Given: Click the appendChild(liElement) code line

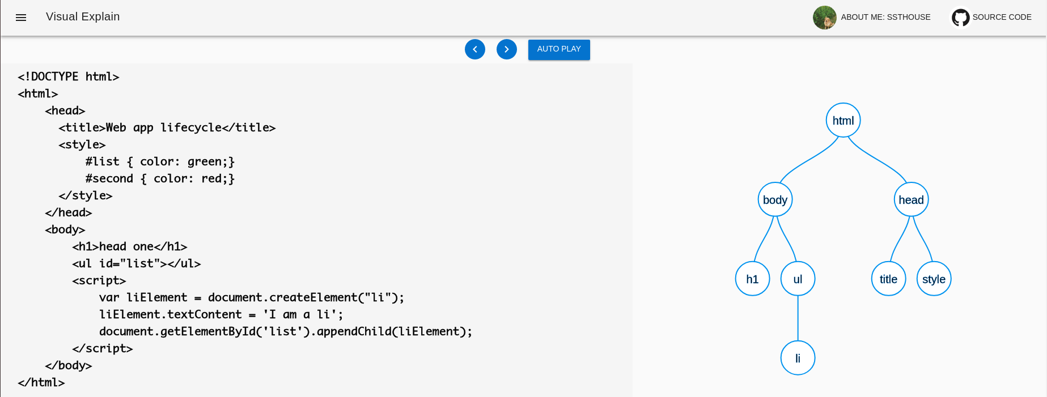Looking at the screenshot, I should tap(286, 331).
